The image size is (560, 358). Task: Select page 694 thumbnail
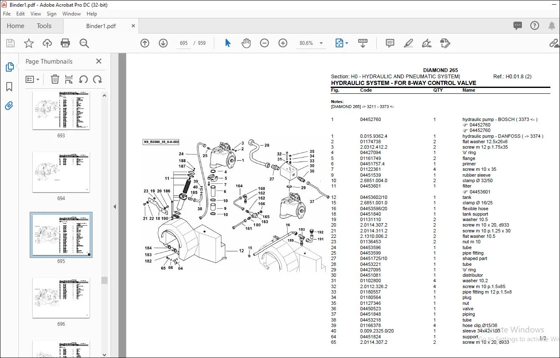tap(61, 172)
